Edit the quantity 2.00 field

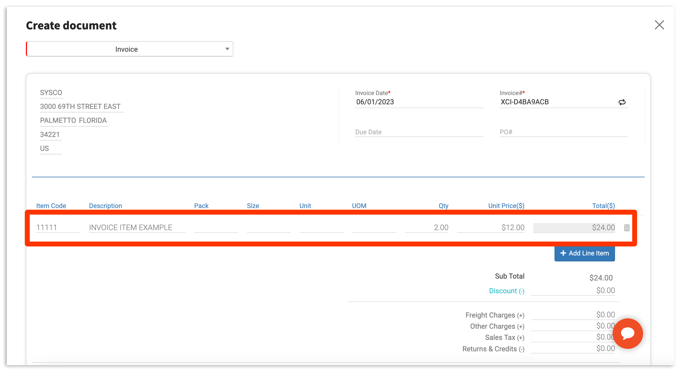click(427, 227)
